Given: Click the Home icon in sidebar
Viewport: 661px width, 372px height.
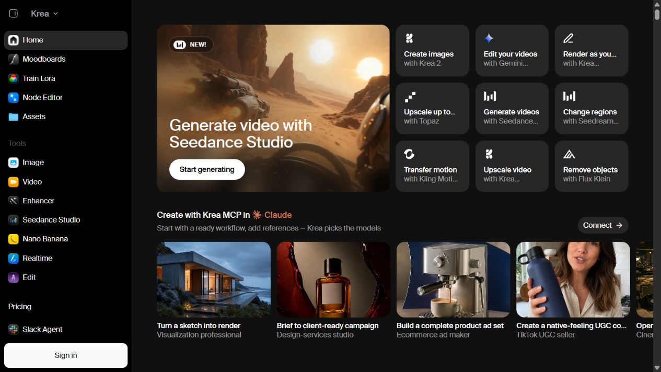Looking at the screenshot, I should 14,40.
